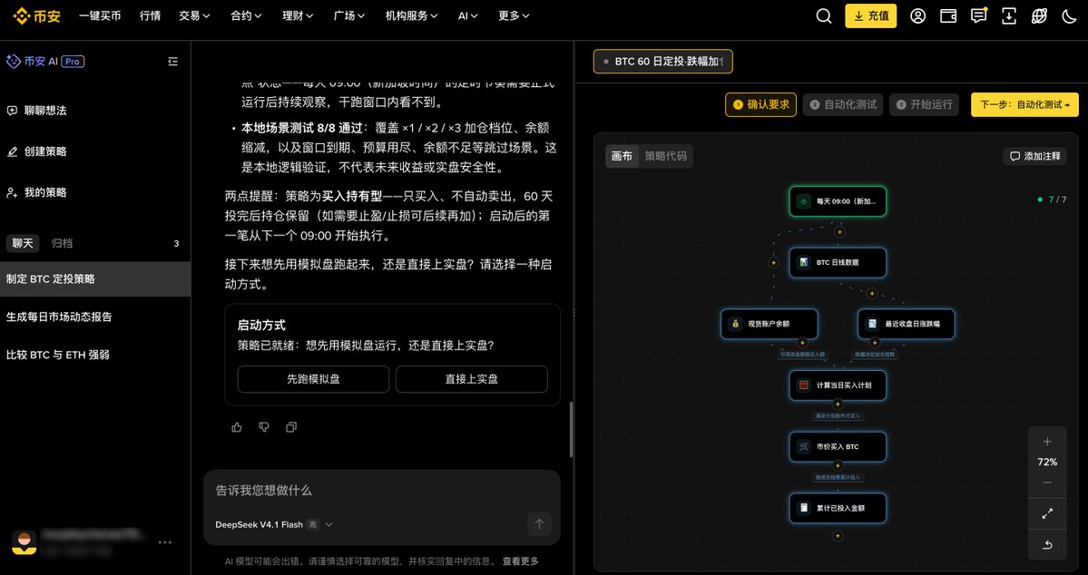Open 行情 in top navigation

(150, 16)
